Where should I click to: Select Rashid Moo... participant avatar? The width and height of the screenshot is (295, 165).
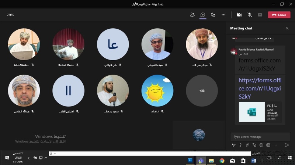(69, 44)
